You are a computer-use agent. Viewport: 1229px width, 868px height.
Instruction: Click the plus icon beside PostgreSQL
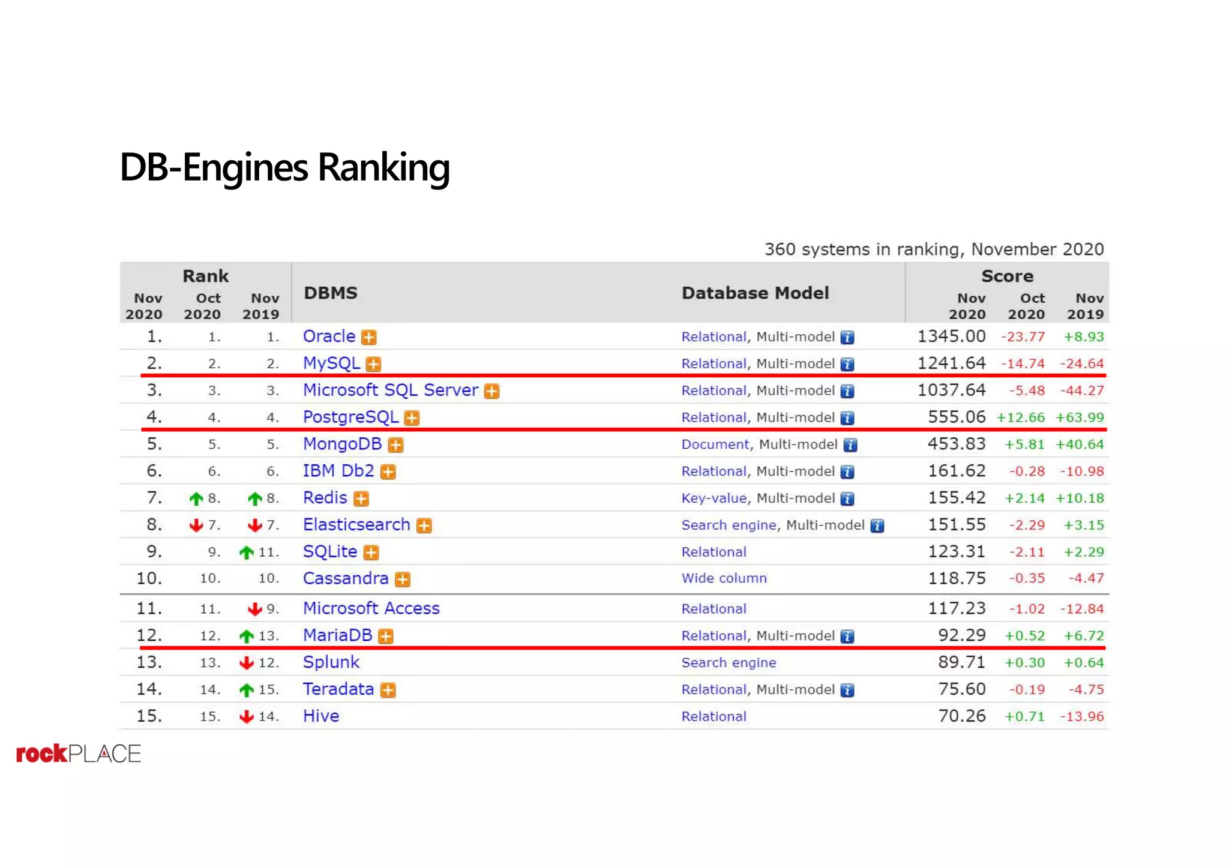point(412,418)
